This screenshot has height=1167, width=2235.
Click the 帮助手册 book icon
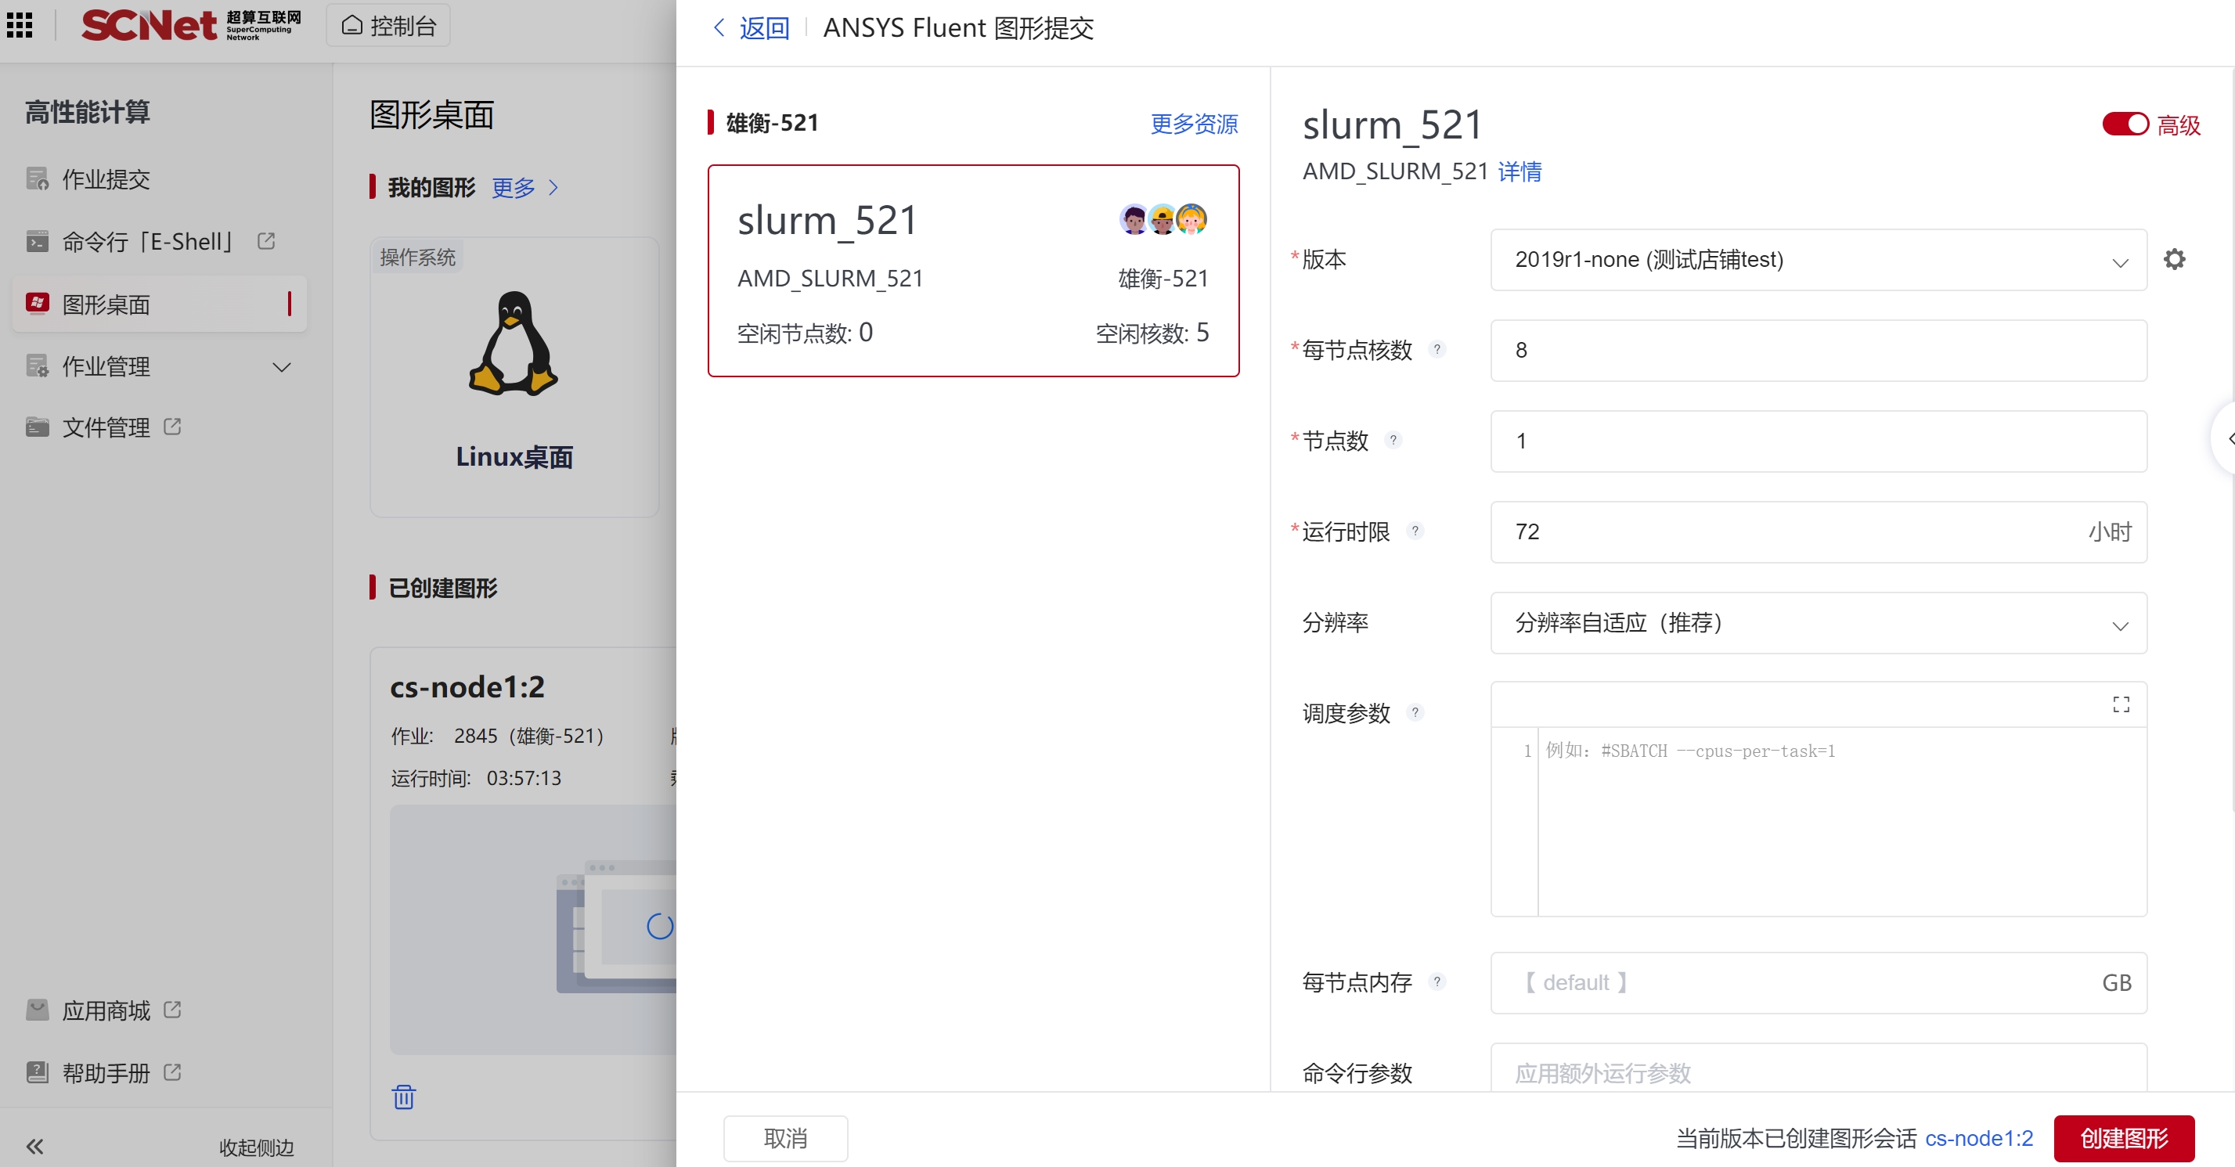click(x=38, y=1072)
